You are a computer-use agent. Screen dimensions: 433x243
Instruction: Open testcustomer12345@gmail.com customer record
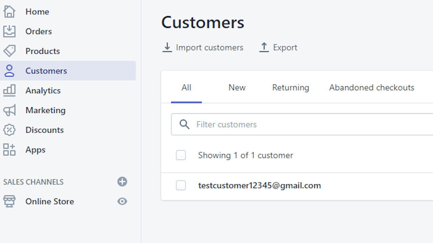pos(259,185)
